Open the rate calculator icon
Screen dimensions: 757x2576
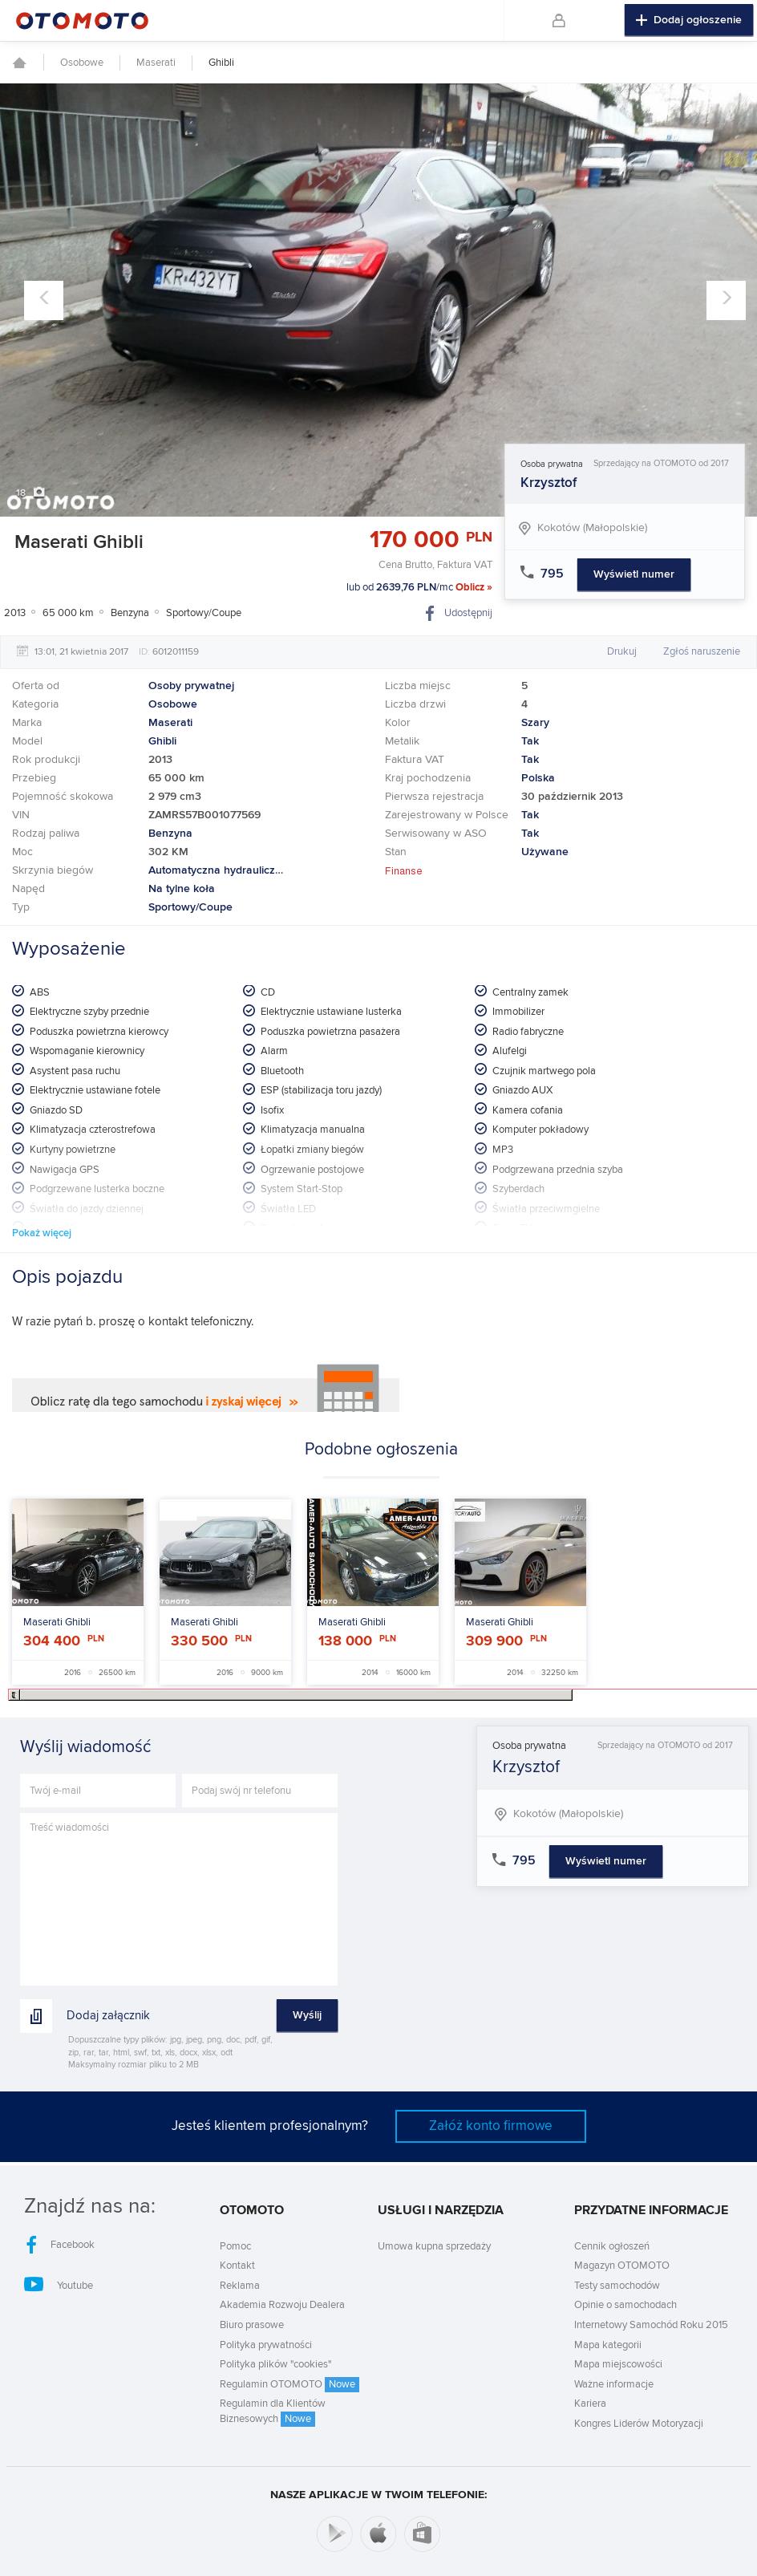click(348, 1388)
